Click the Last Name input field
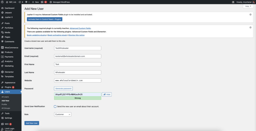The width and height of the screenshot is (256, 131). (x=77, y=72)
